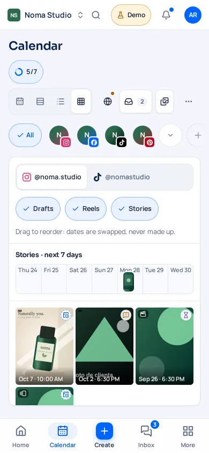Select the Sun 27 stories cell
Viewport: 209px width, 453px height.
(x=104, y=279)
